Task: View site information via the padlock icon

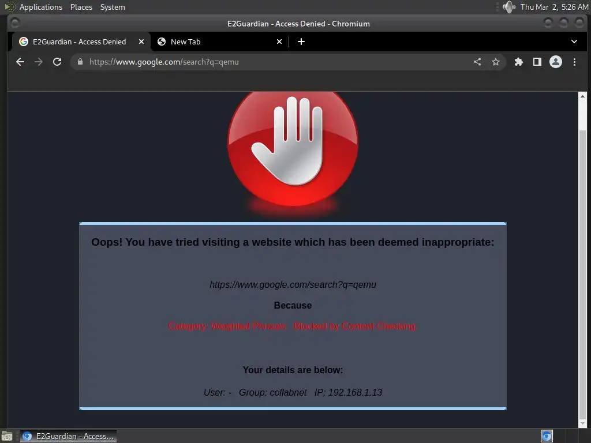Action: click(80, 62)
